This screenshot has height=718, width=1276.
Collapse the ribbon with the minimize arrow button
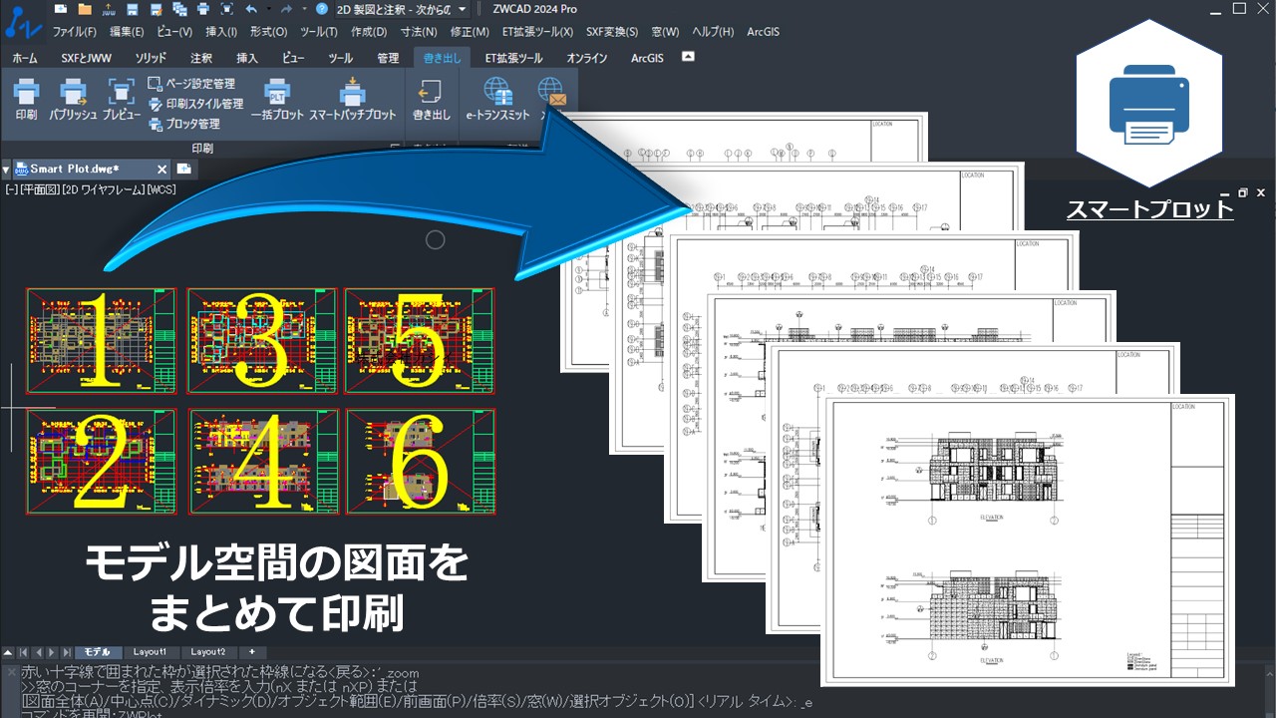coord(687,57)
